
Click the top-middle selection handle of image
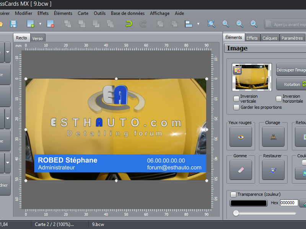coord(116,79)
